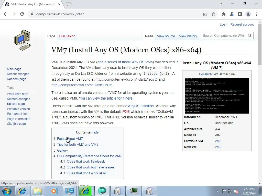Open the Windows Start orb

[x=7, y=191]
